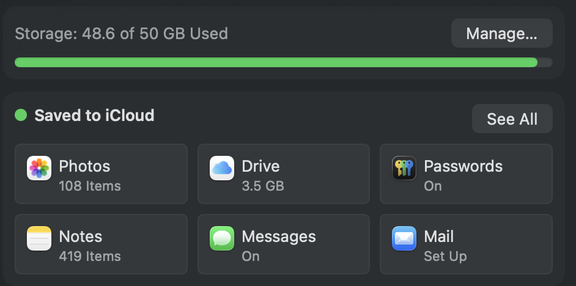Click the "419 Items" Notes count
The height and width of the screenshot is (286, 576).
pyautogui.click(x=90, y=256)
